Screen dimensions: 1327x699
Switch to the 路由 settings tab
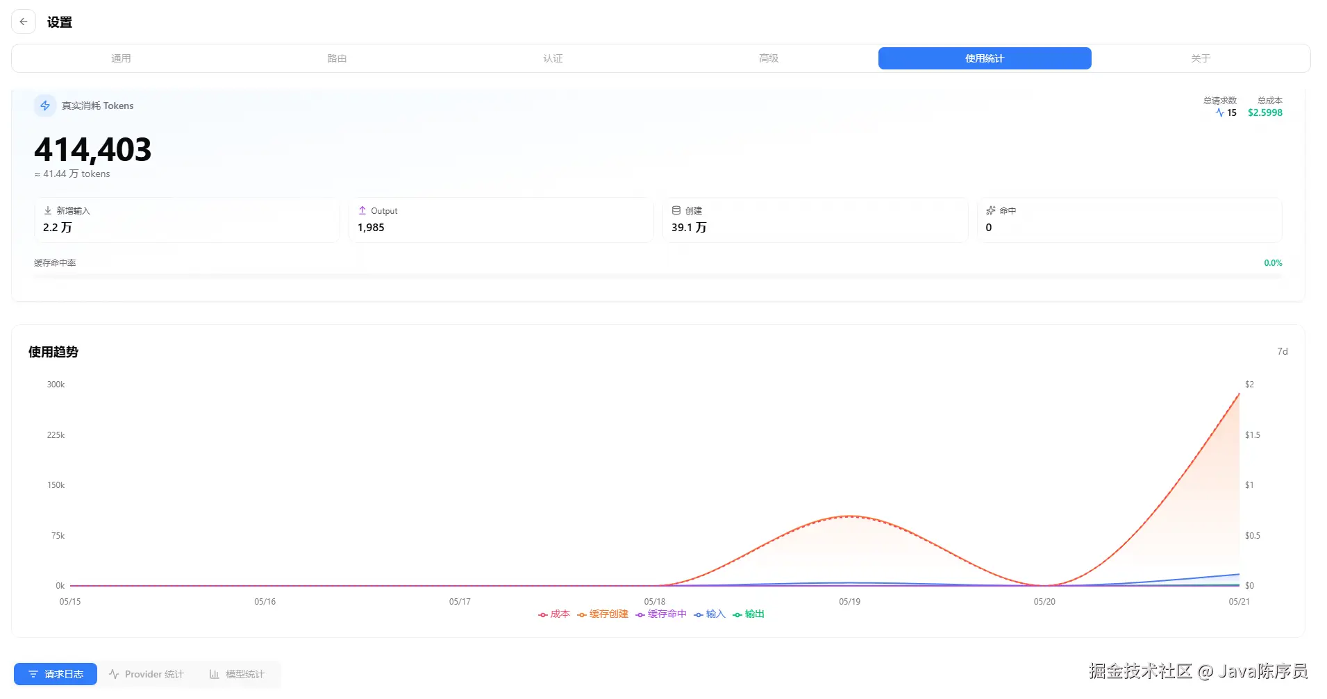pyautogui.click(x=337, y=58)
